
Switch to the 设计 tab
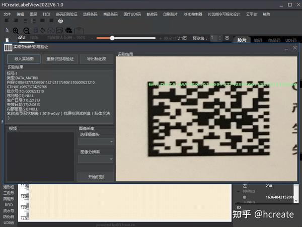pos(22,38)
